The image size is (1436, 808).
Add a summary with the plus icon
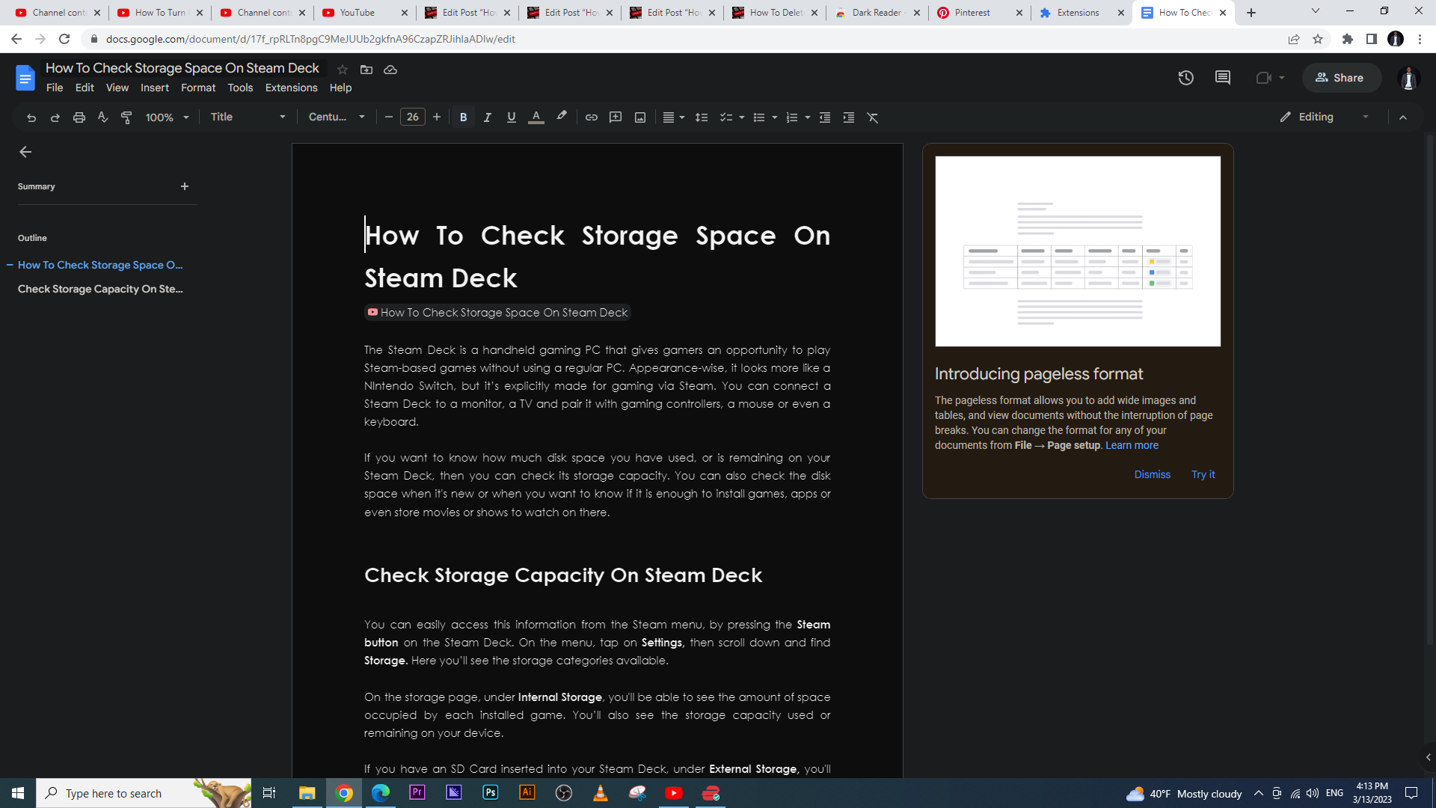pyautogui.click(x=185, y=186)
